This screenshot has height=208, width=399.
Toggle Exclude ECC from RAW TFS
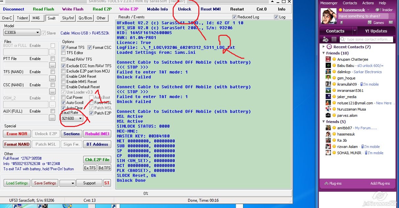(x=63, y=66)
